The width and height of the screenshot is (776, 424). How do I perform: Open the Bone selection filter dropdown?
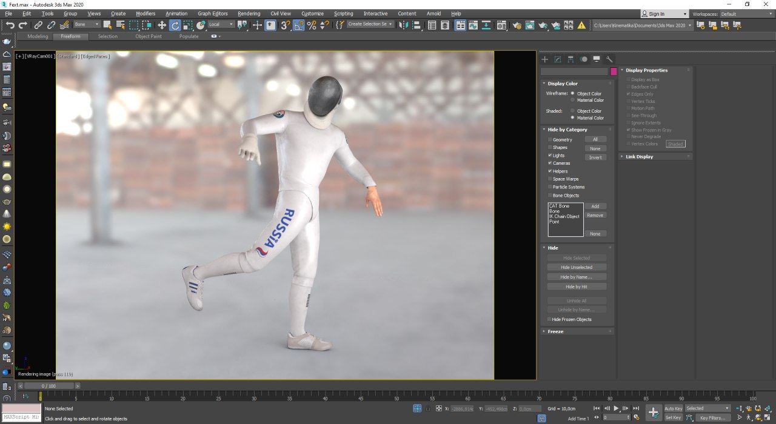[x=87, y=24]
